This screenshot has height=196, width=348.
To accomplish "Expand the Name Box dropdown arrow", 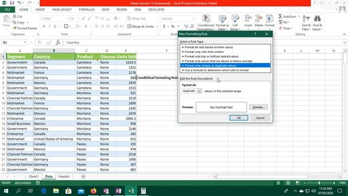I will point(24,42).
